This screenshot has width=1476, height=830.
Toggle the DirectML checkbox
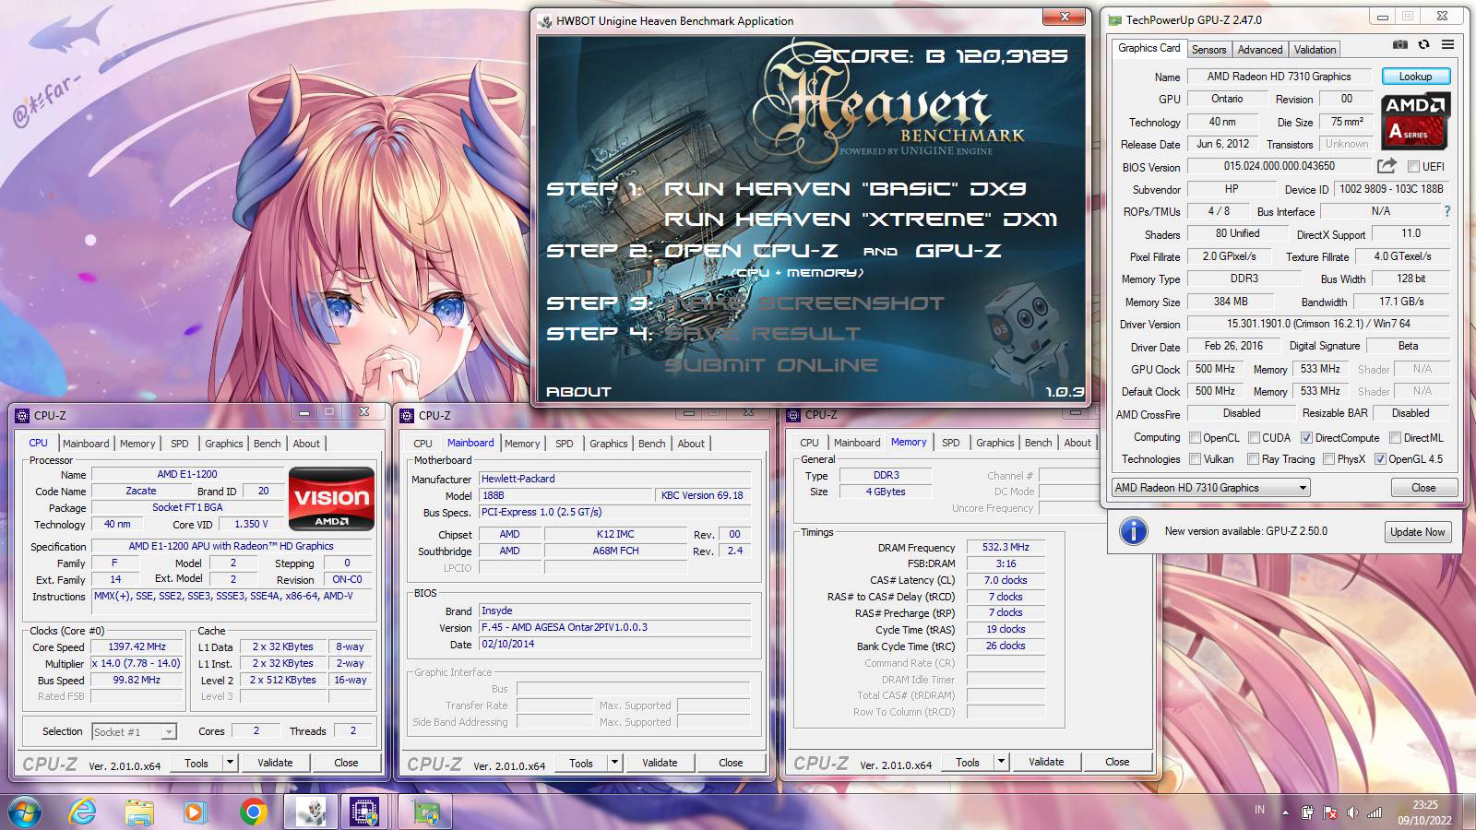point(1395,438)
